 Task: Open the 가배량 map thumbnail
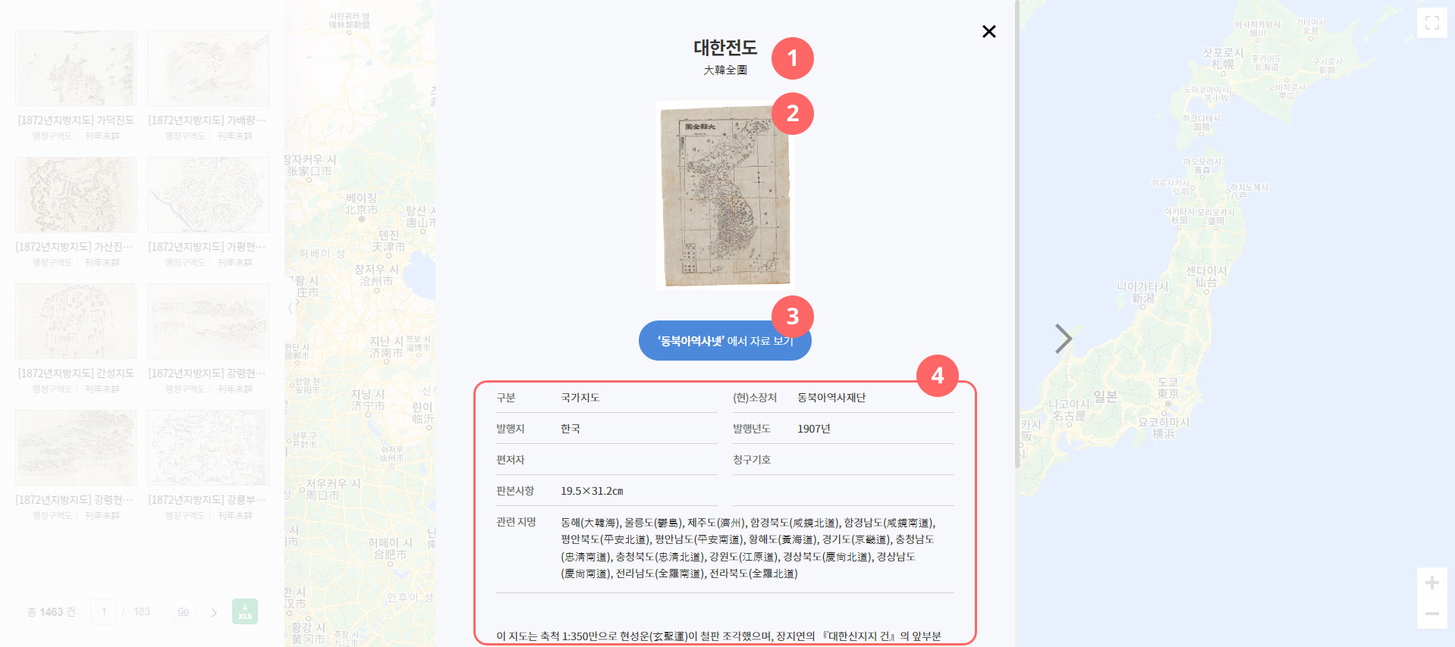coord(209,68)
